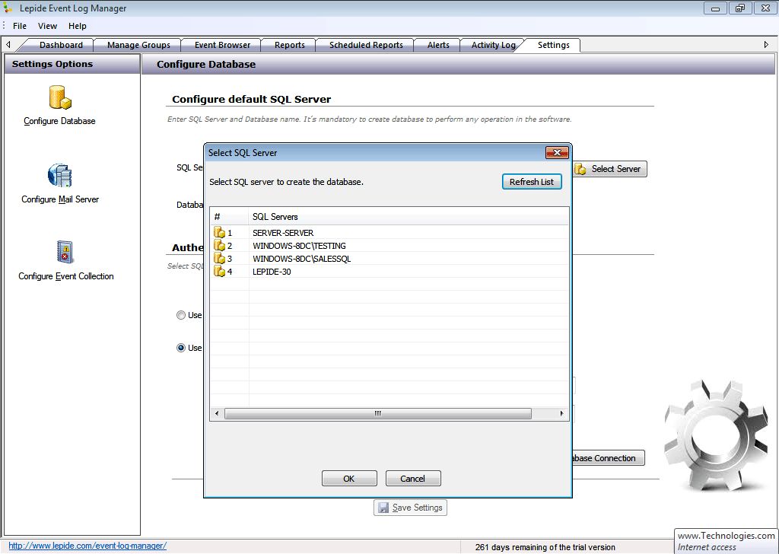
Task: Click the Lepide app icon in title bar
Action: pyautogui.click(x=8, y=8)
